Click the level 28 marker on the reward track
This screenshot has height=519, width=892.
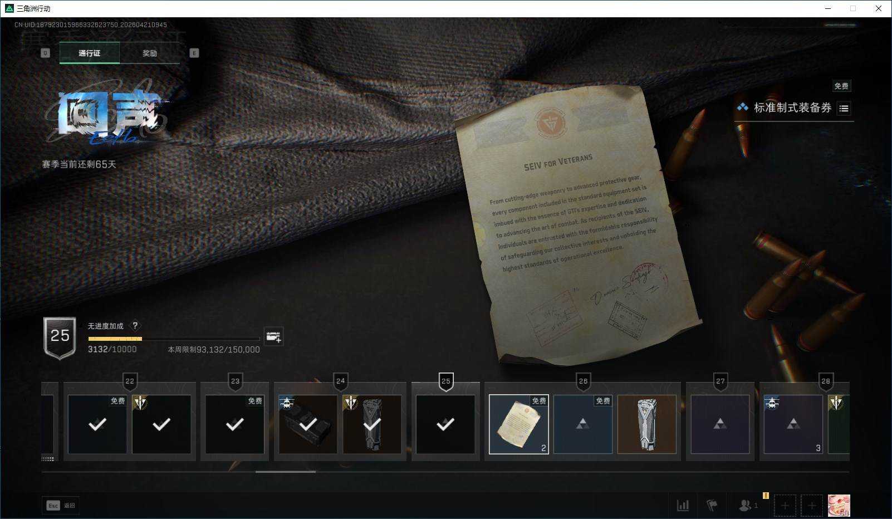(x=826, y=381)
